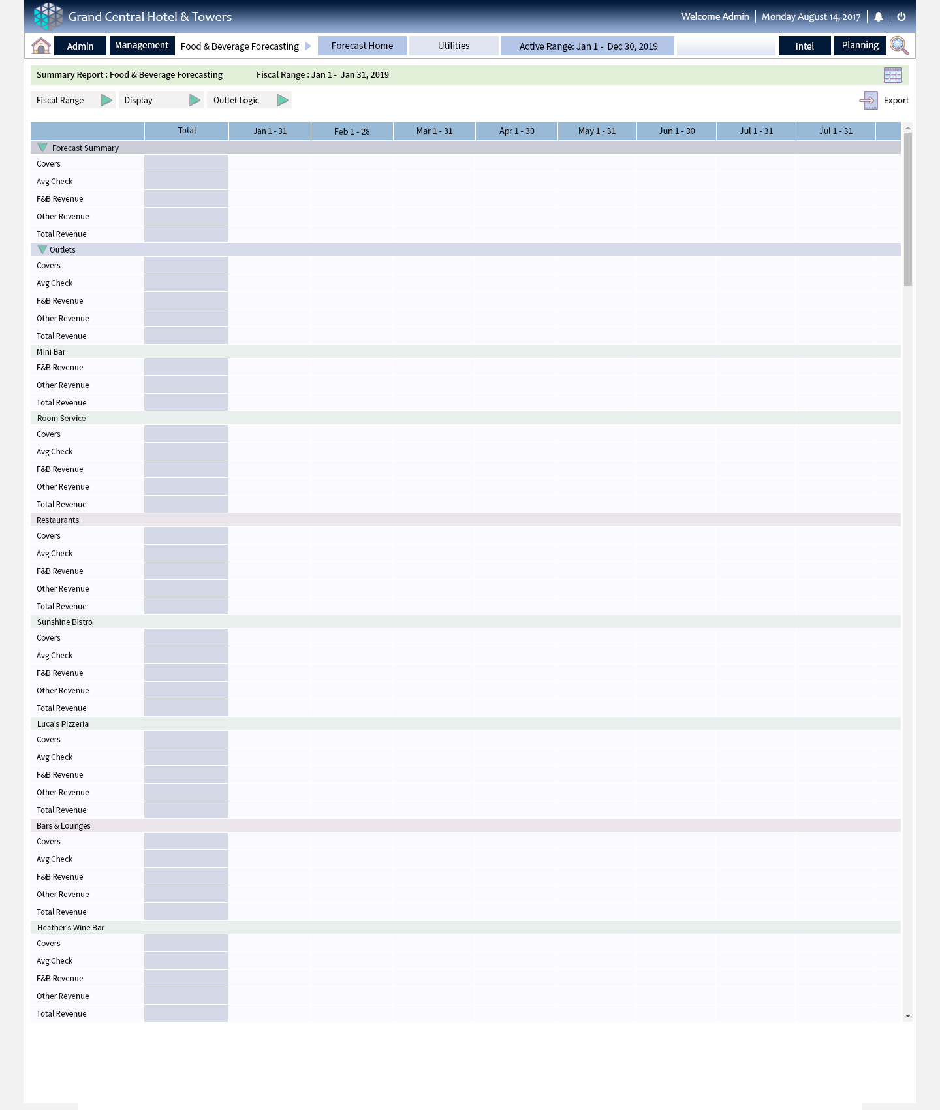Expand the Display dropdown arrow

coord(195,101)
